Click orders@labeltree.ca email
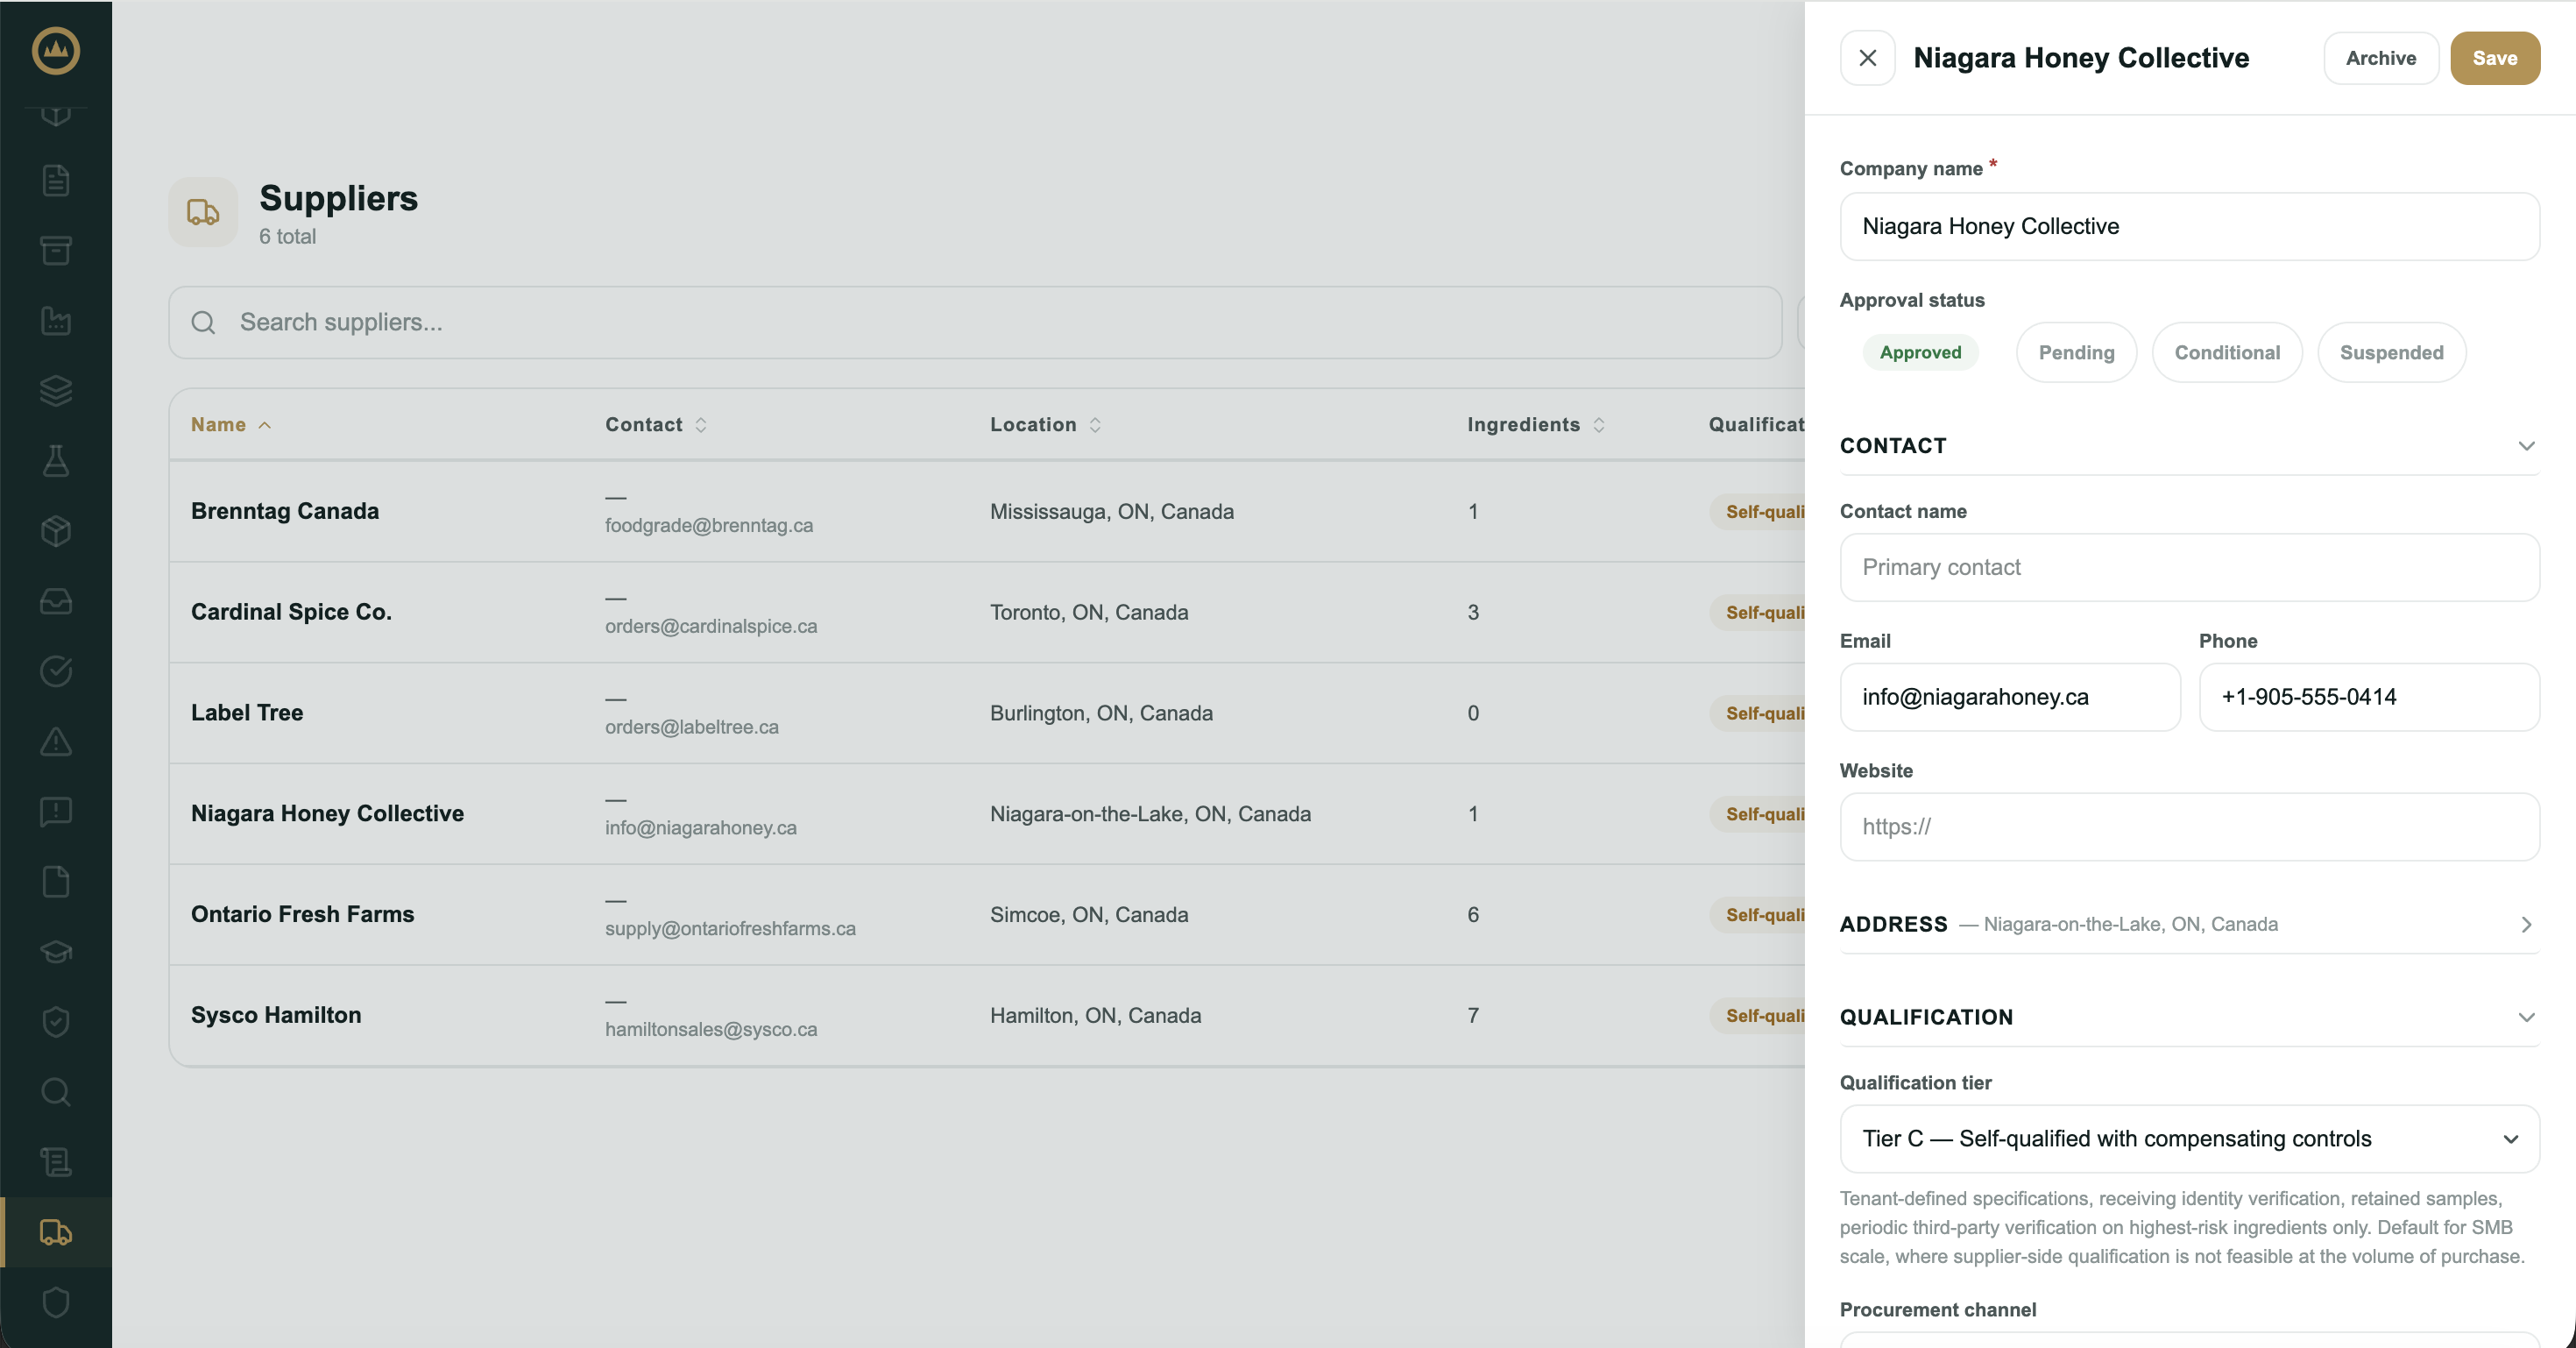 692,728
